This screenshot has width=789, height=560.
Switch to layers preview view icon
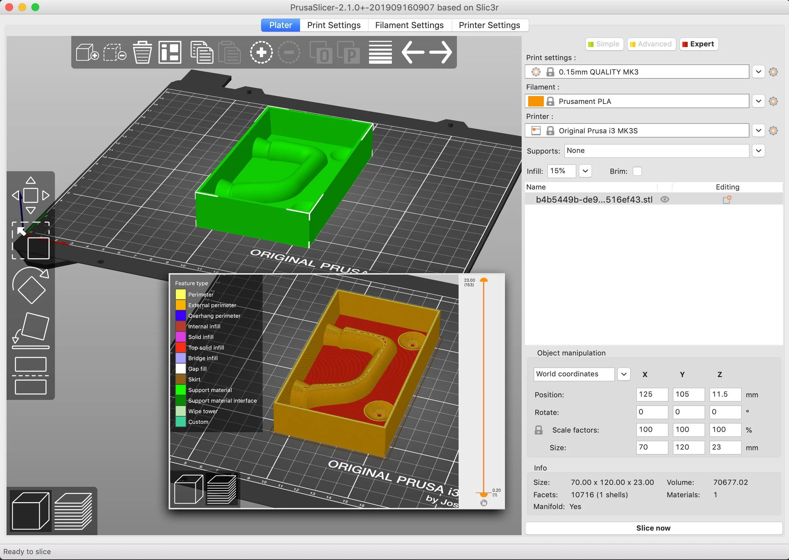pyautogui.click(x=73, y=511)
